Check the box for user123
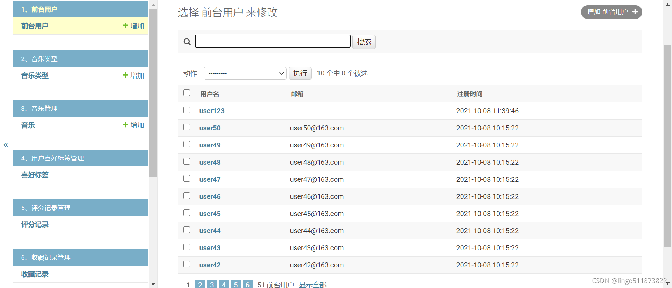672x288 pixels. [x=187, y=110]
